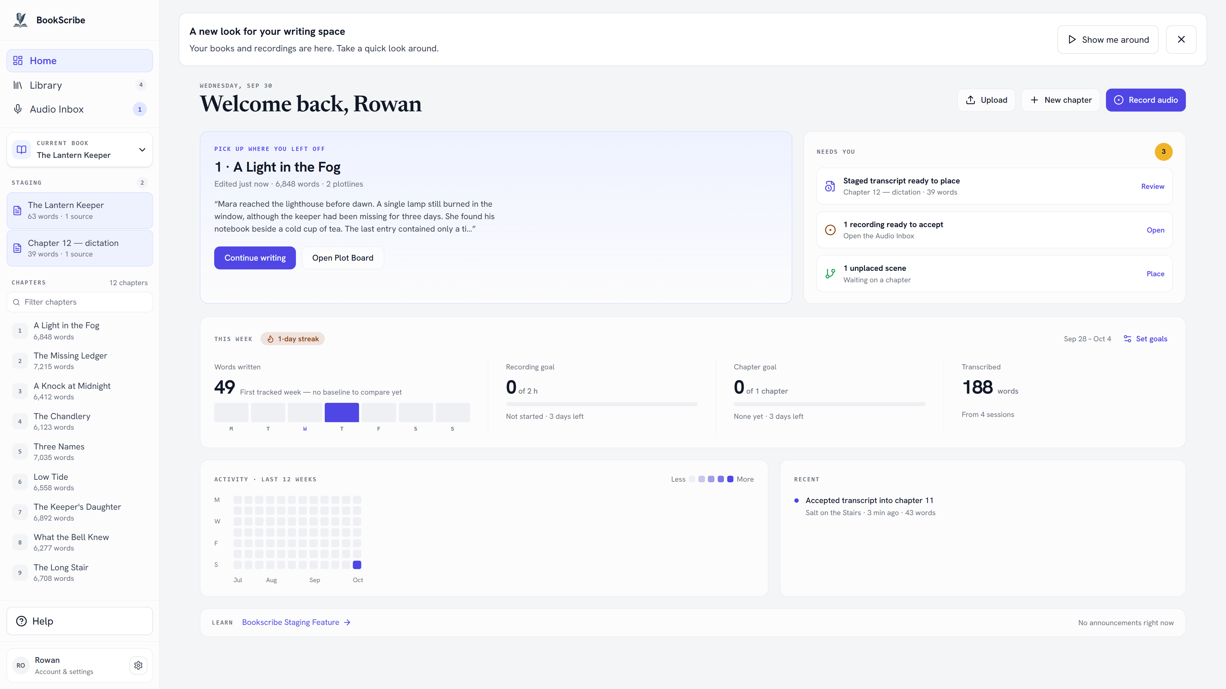The height and width of the screenshot is (689, 1226).
Task: Open chapter What the Bell Knew
Action: click(x=79, y=543)
